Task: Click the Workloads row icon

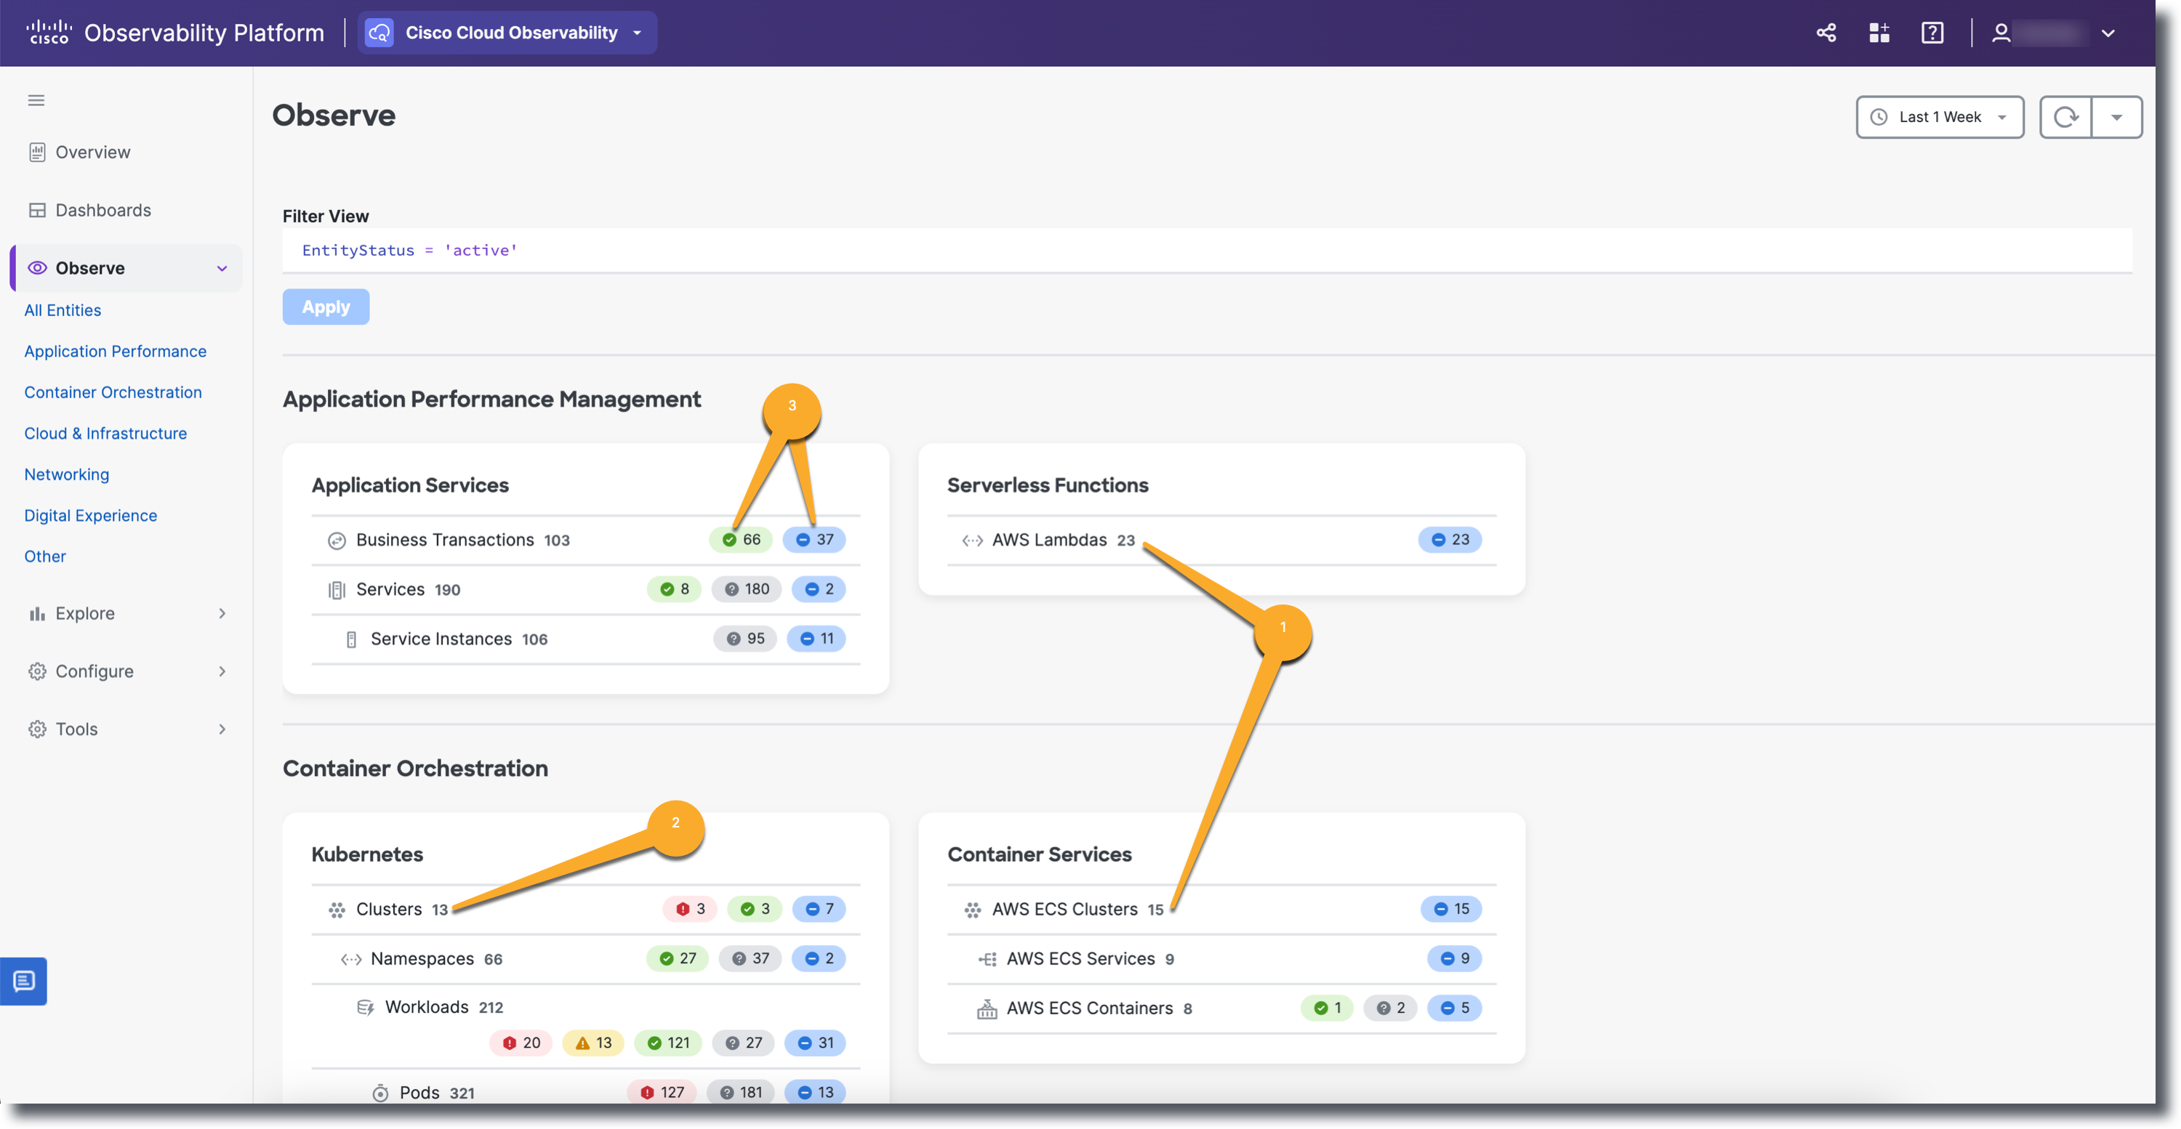Action: pyautogui.click(x=366, y=1008)
